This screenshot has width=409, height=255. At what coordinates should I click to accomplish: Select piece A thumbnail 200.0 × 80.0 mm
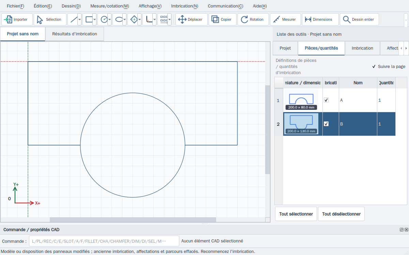click(x=301, y=100)
